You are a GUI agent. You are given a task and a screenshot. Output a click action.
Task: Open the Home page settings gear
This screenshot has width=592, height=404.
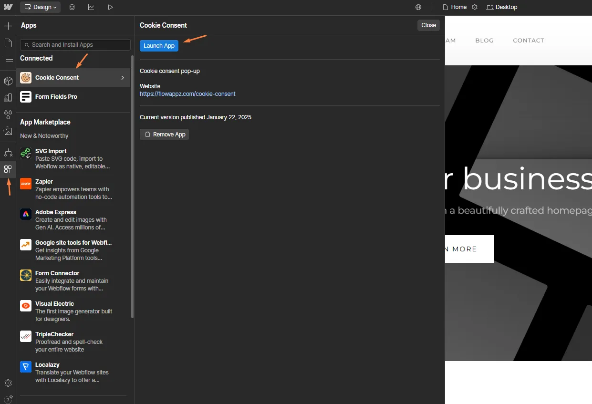[x=475, y=7]
